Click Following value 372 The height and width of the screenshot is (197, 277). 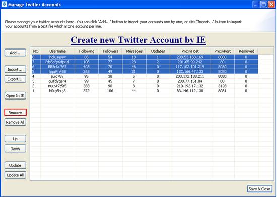click(x=86, y=91)
